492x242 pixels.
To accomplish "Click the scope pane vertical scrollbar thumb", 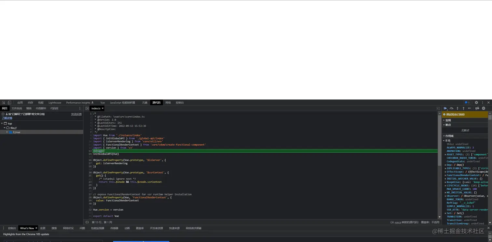I will point(490,118).
